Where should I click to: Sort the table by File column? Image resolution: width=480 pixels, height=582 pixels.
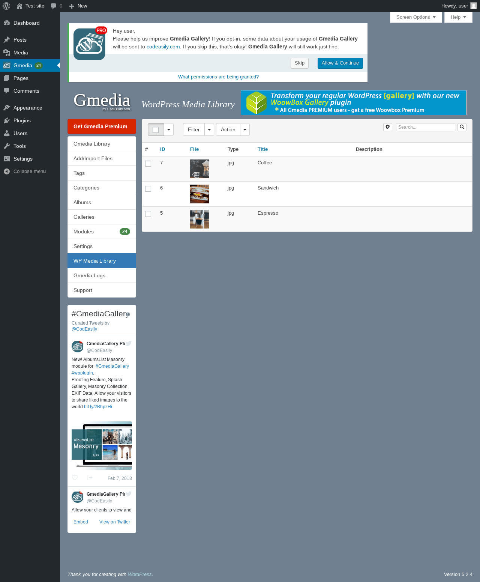pos(194,149)
